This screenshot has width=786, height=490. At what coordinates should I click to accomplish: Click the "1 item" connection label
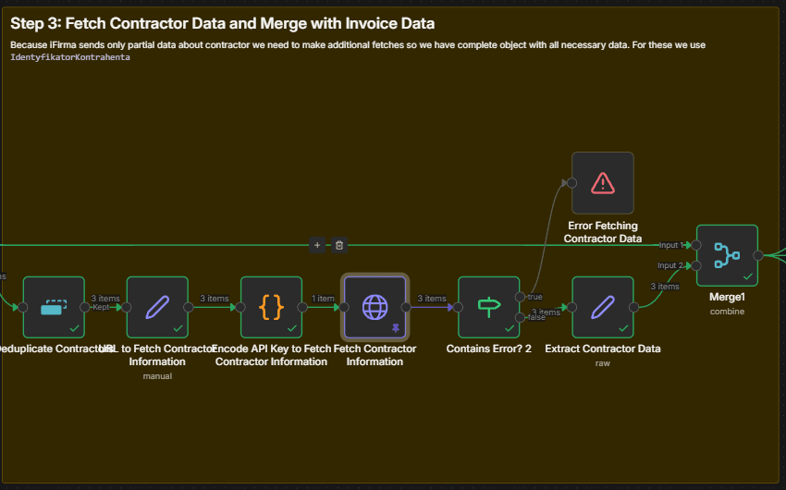point(323,299)
